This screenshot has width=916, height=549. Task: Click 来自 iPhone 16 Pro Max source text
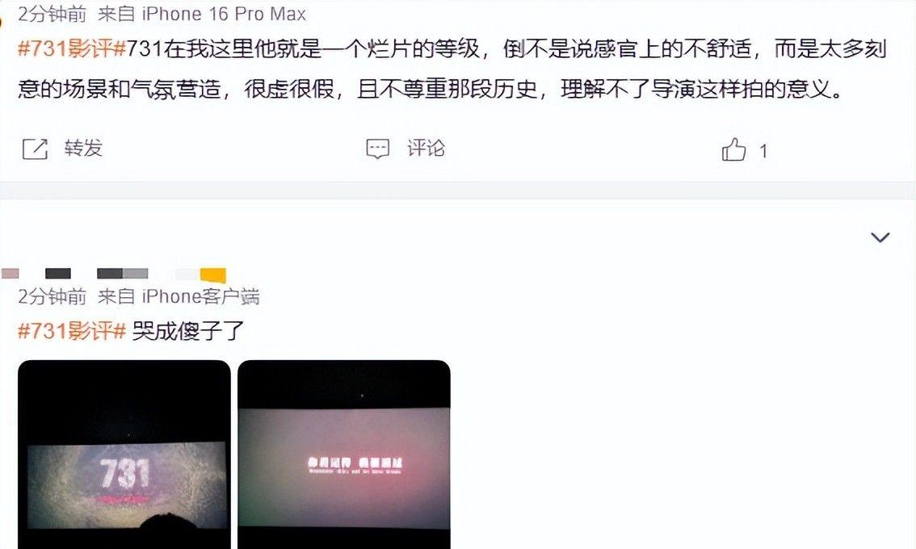pos(202,14)
